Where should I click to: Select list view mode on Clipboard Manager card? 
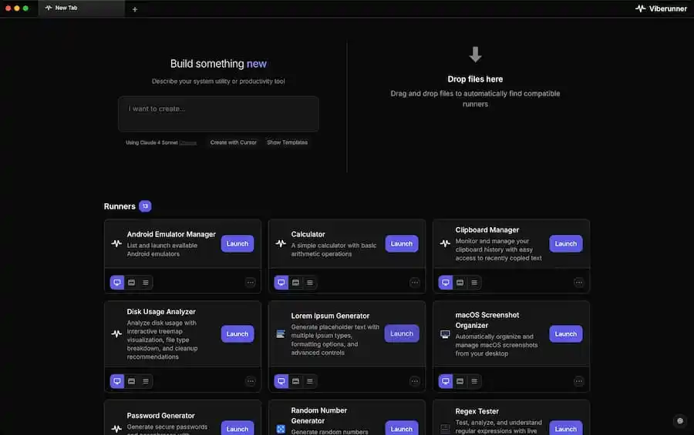pyautogui.click(x=474, y=283)
